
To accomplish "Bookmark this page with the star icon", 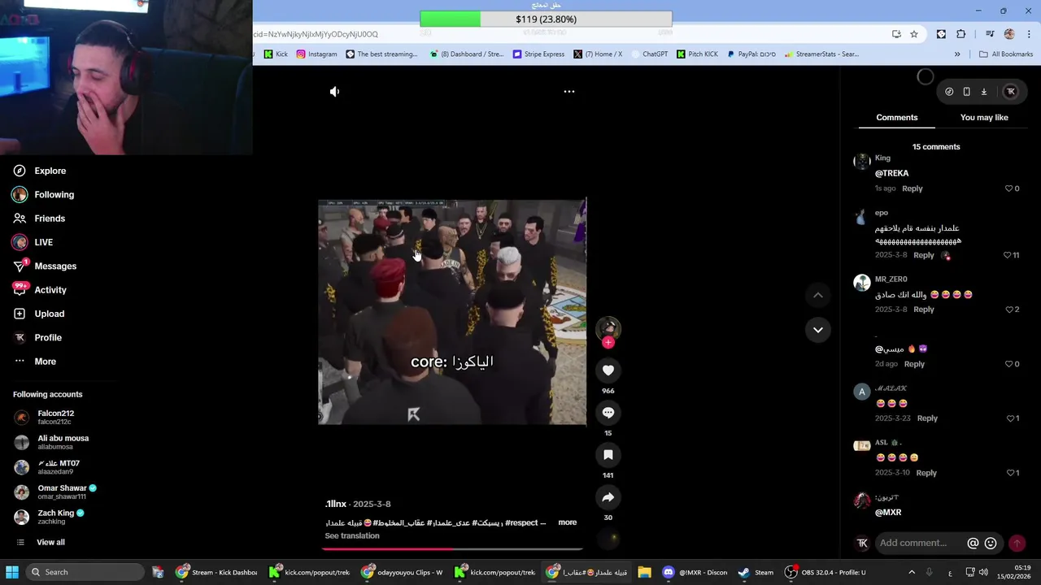I will (914, 34).
